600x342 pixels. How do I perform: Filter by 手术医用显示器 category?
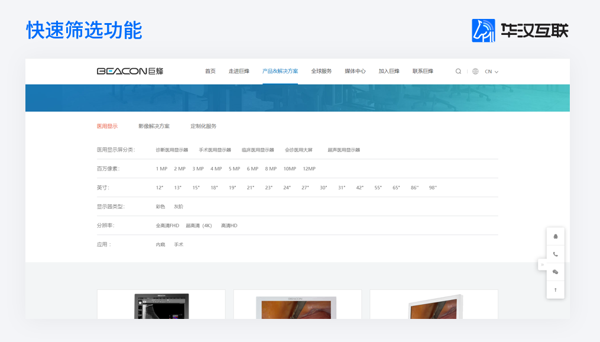point(215,150)
